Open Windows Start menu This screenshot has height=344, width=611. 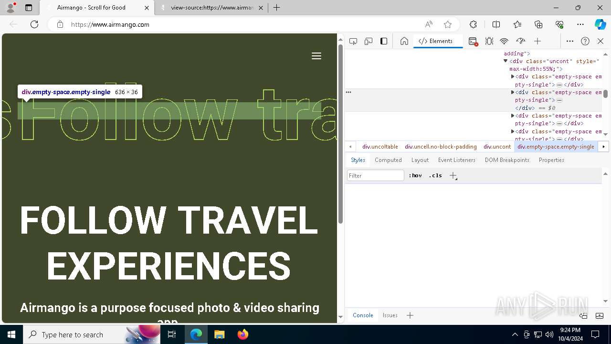[11, 334]
